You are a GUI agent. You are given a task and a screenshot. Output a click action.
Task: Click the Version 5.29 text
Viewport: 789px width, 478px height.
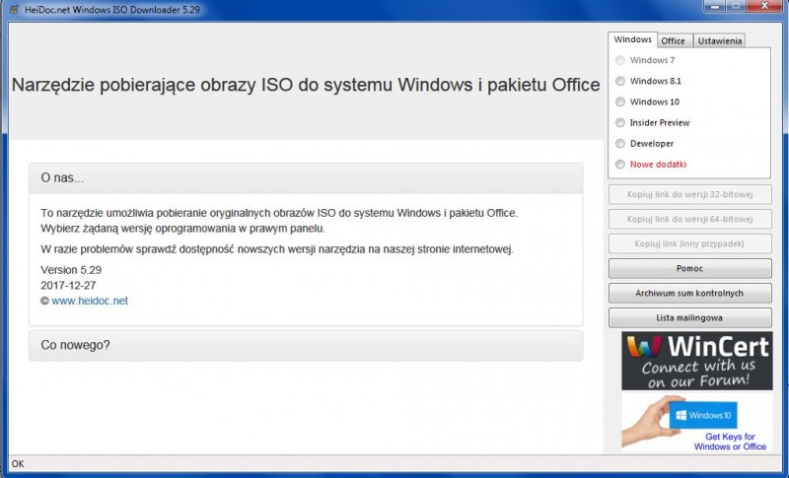click(71, 270)
